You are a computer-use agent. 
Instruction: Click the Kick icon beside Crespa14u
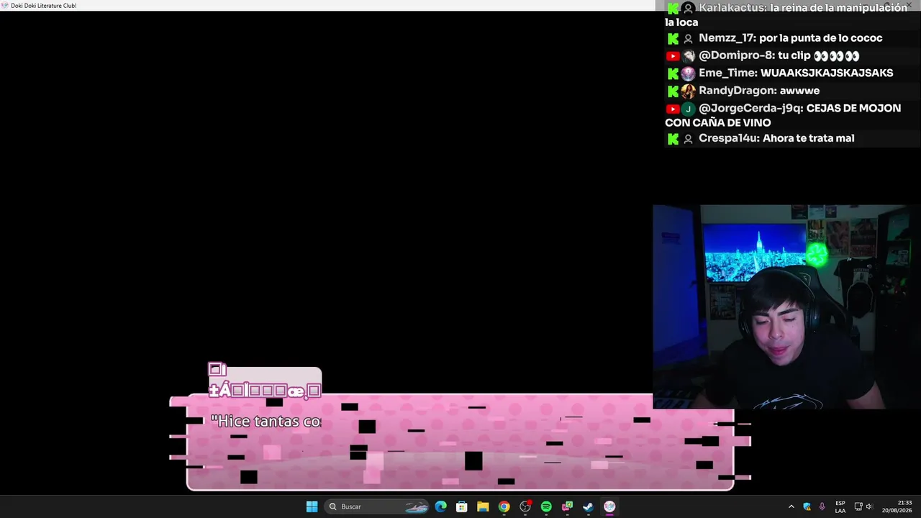point(673,139)
